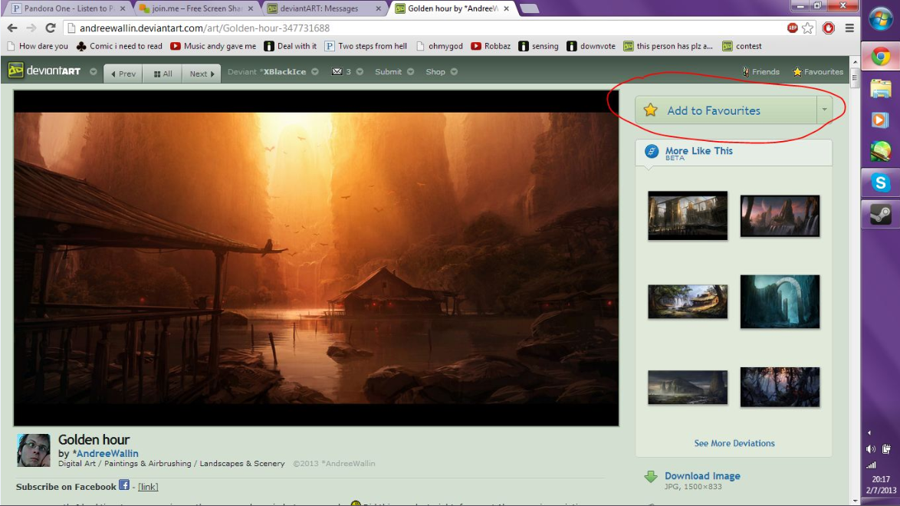Open 'Comic i need to read' bookmark
Viewport: 900px width, 506px height.
tap(120, 46)
